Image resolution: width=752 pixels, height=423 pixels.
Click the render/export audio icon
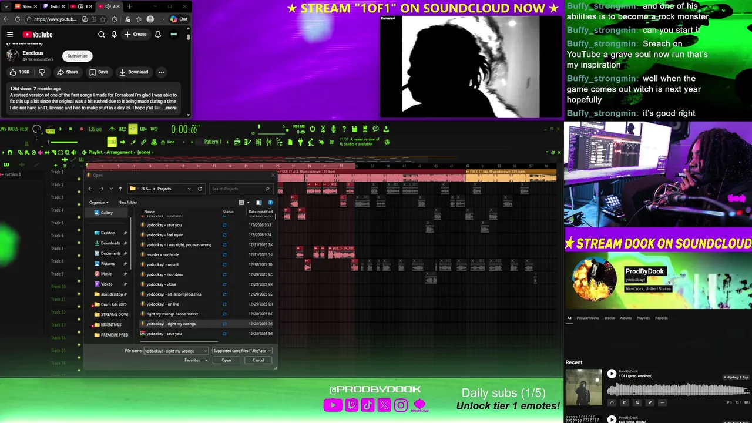coord(386,129)
